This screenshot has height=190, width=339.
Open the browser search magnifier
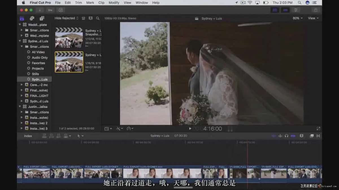[98, 18]
